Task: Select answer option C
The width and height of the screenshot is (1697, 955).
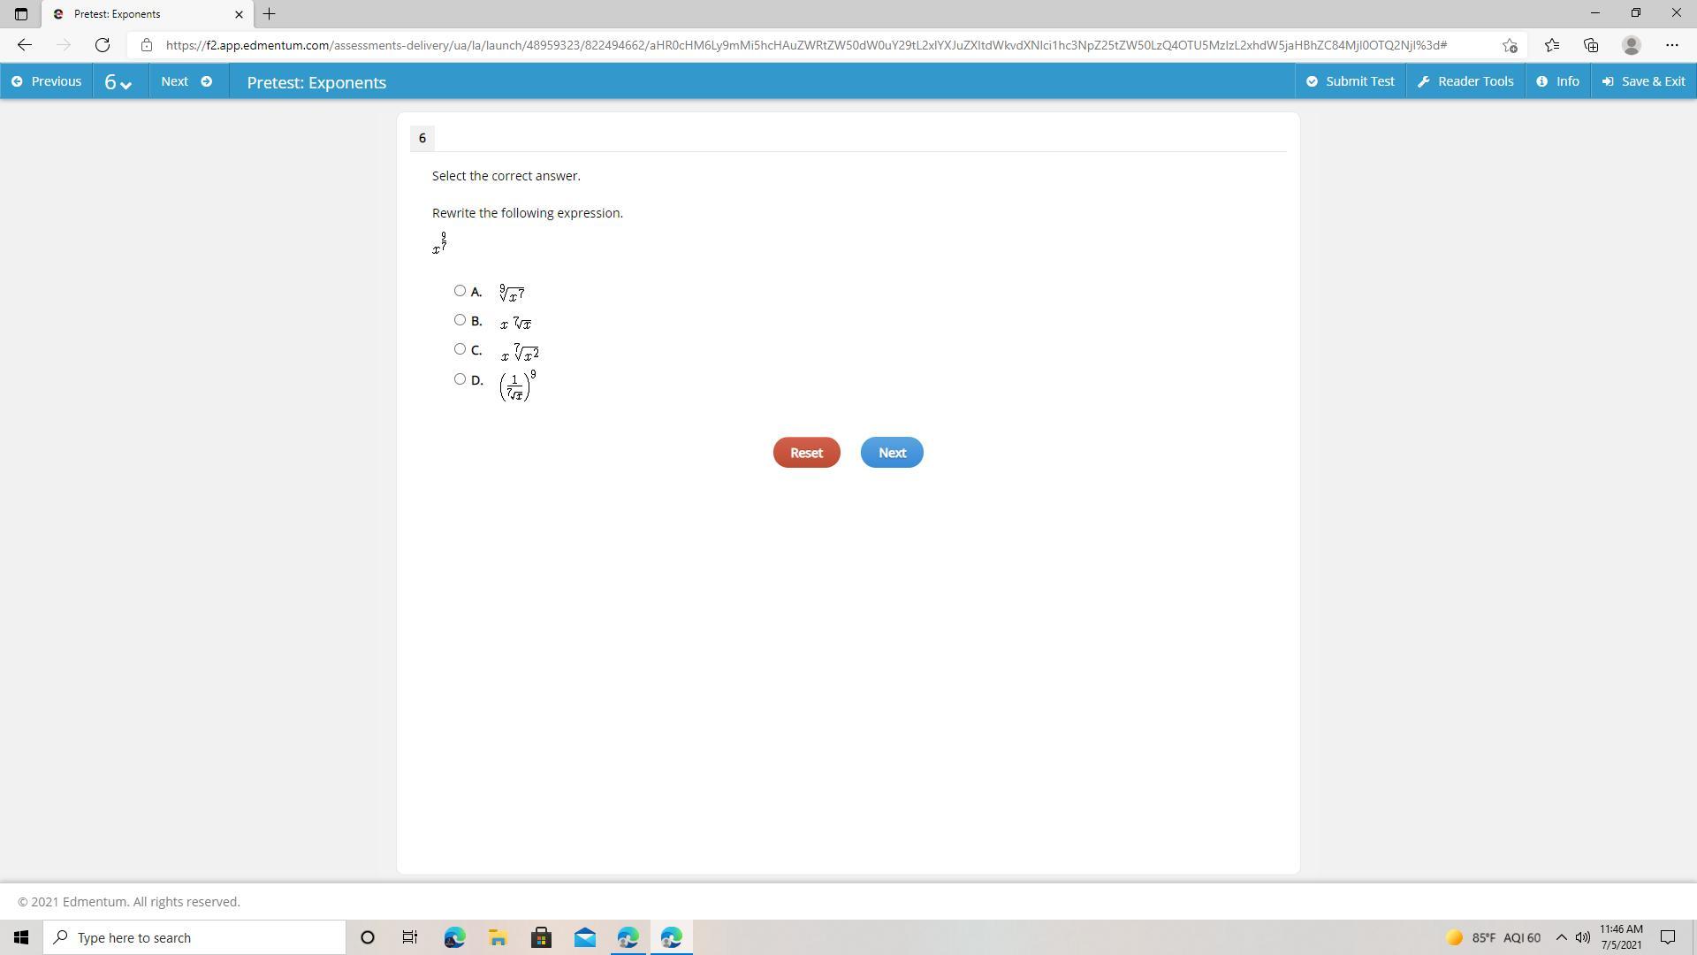Action: pyautogui.click(x=460, y=349)
